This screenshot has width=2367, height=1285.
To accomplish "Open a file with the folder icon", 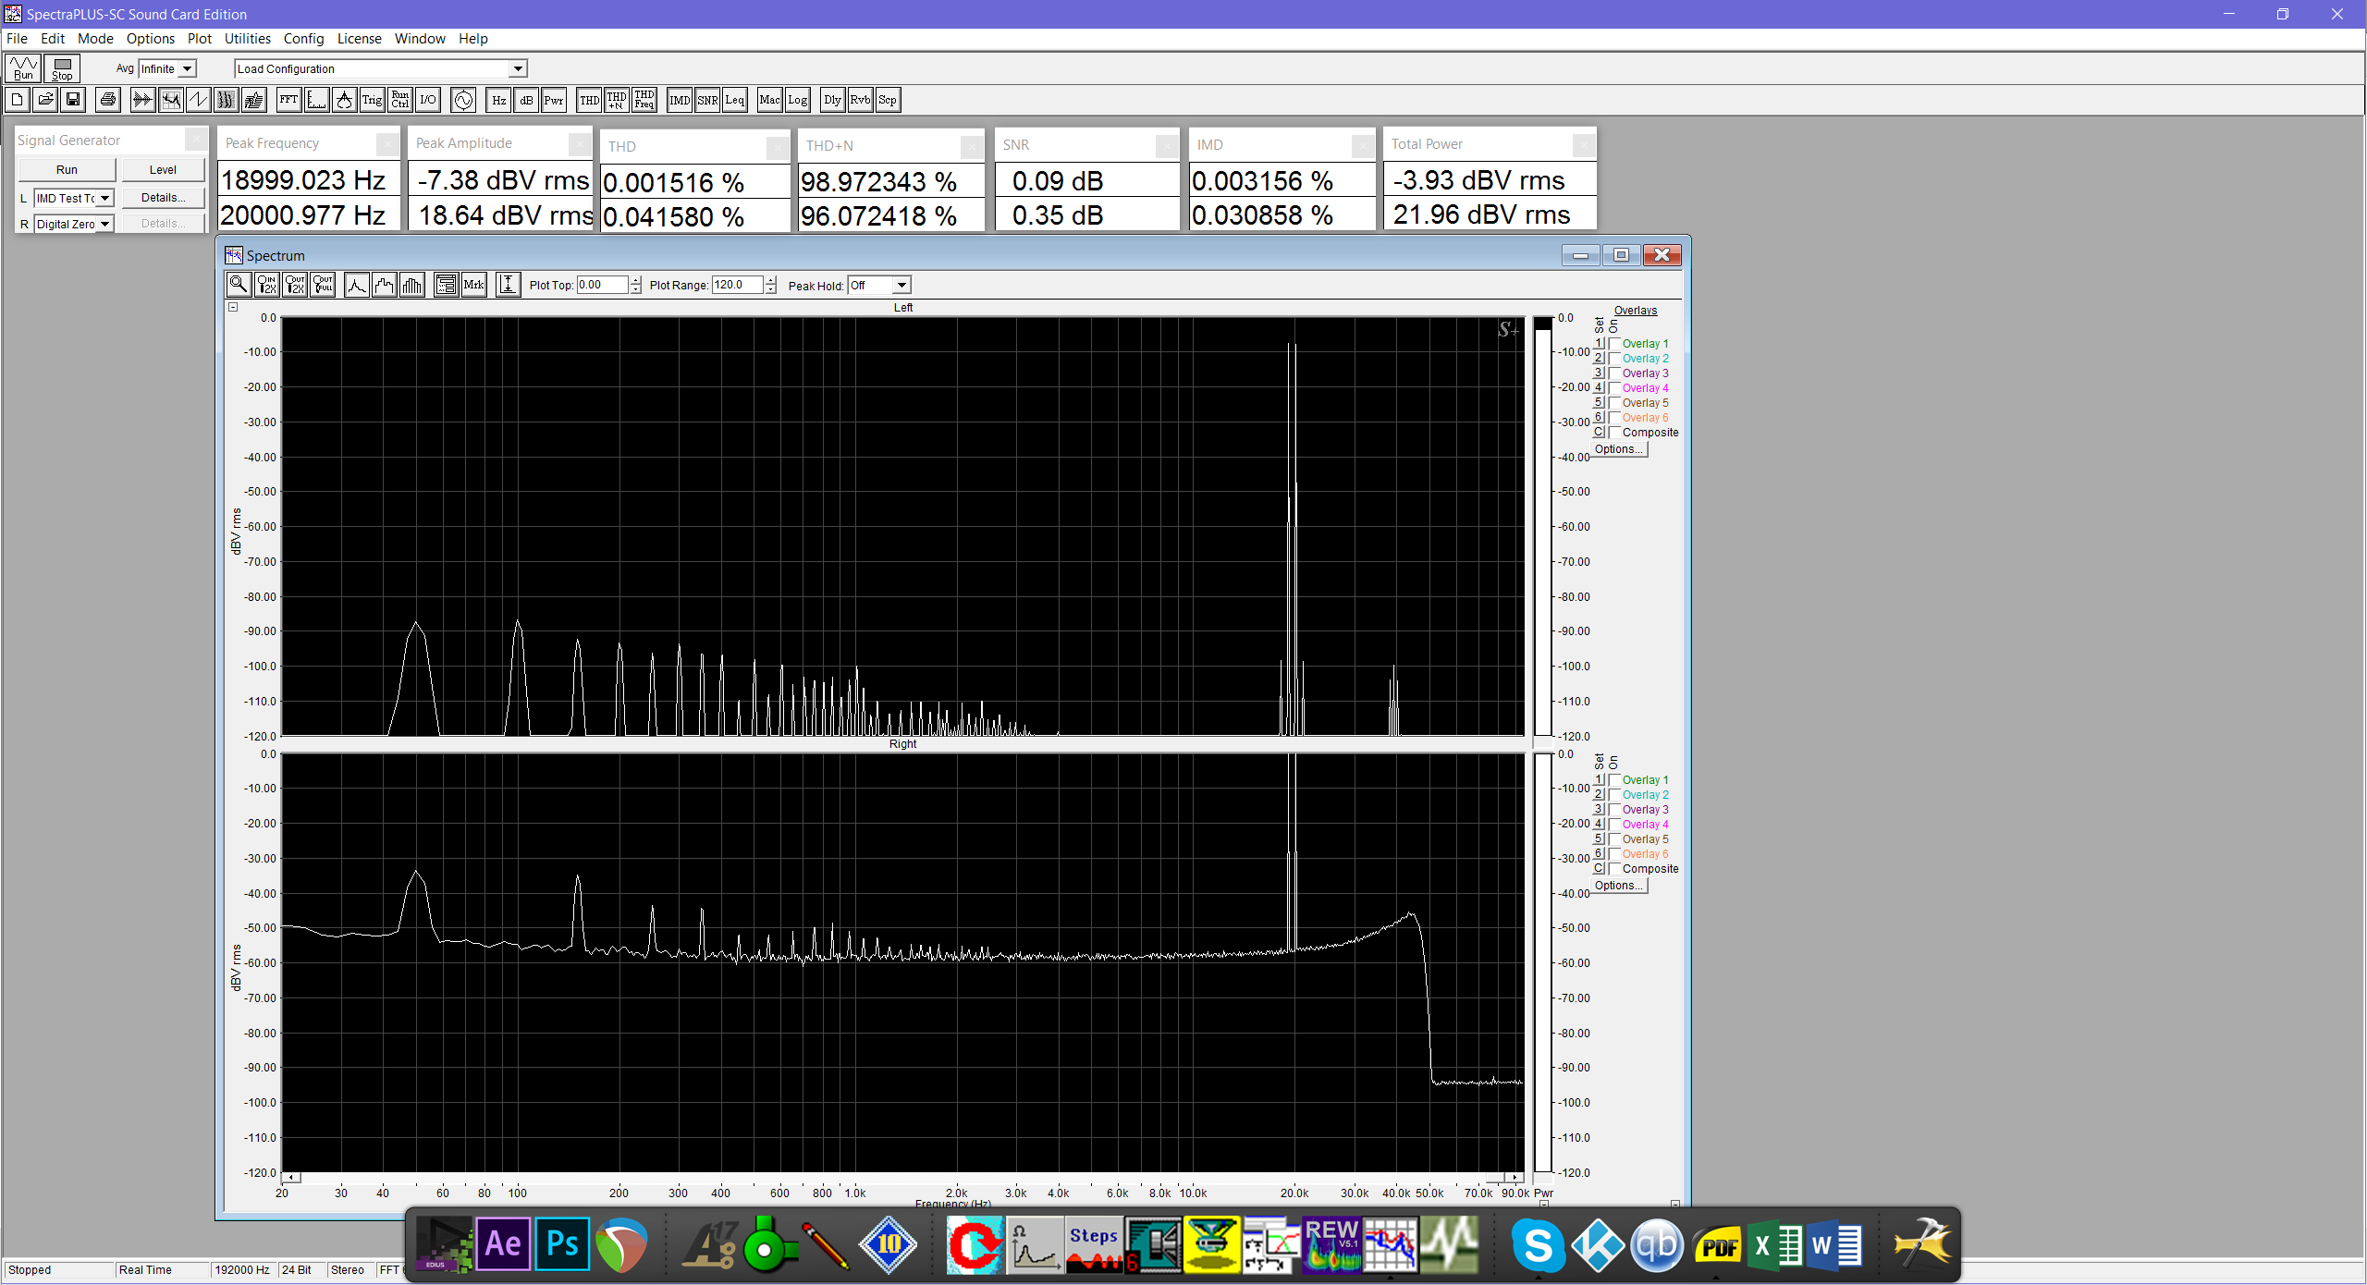I will (x=45, y=100).
